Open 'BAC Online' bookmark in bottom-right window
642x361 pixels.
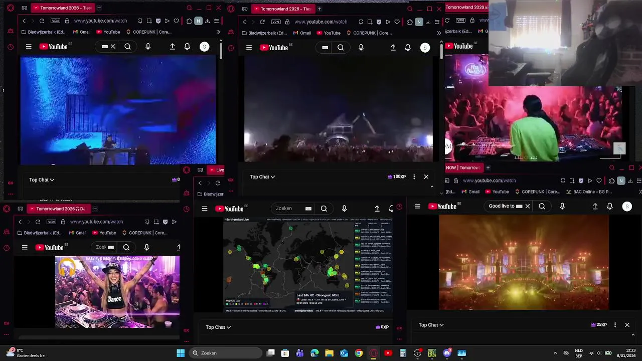(590, 192)
